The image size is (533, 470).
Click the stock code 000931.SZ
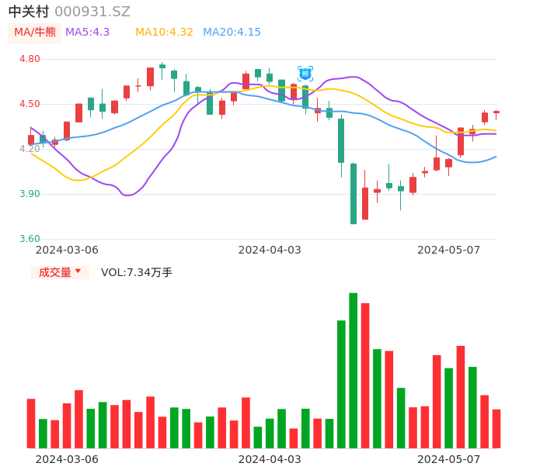92,12
